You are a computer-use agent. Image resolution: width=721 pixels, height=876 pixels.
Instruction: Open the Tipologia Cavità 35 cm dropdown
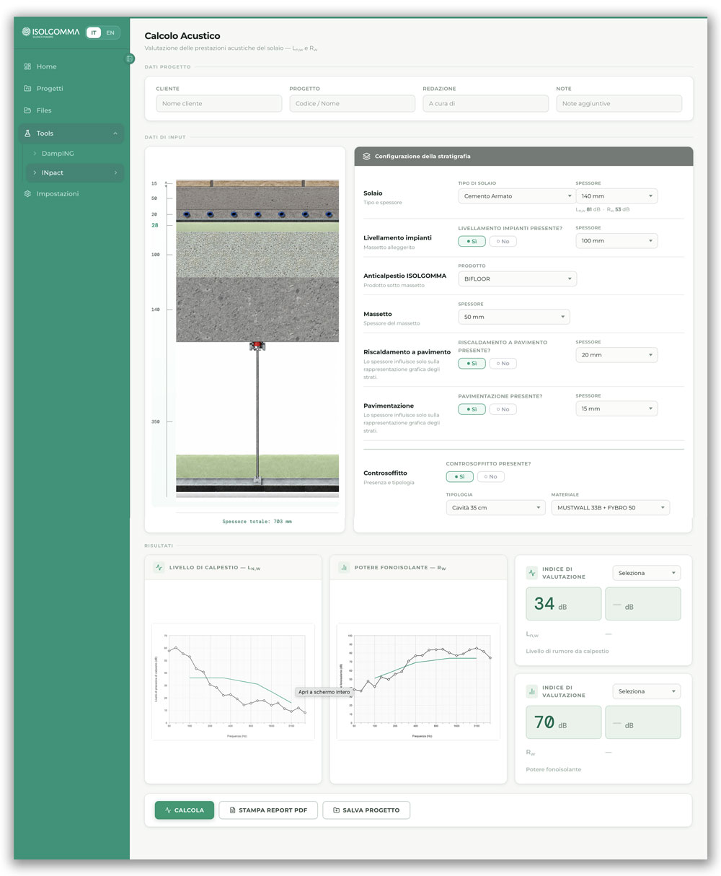(495, 507)
